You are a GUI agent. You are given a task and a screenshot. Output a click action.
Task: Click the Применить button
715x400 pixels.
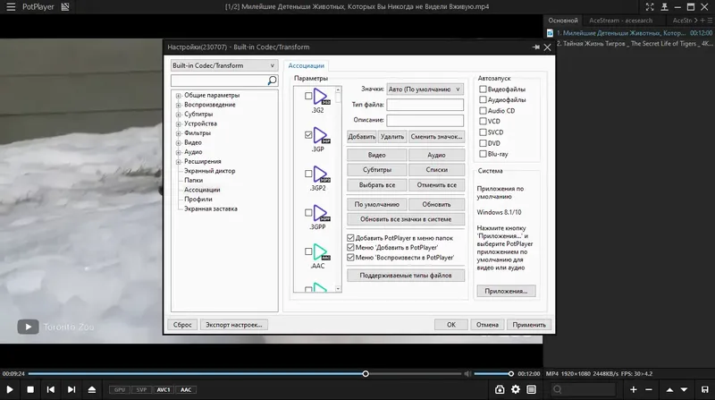(529, 325)
